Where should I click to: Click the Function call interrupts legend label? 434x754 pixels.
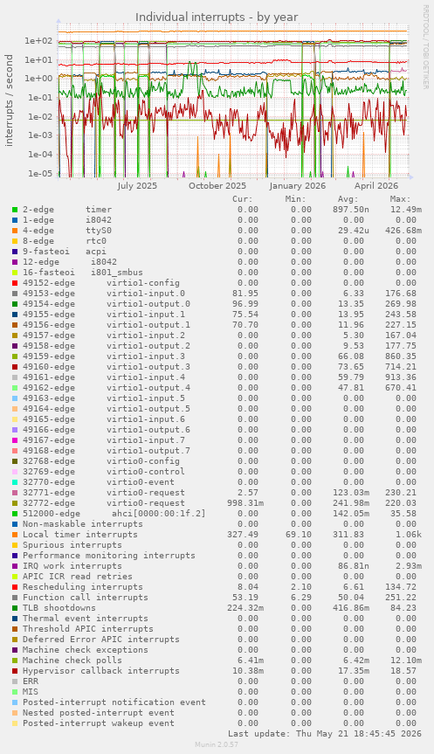tap(86, 598)
